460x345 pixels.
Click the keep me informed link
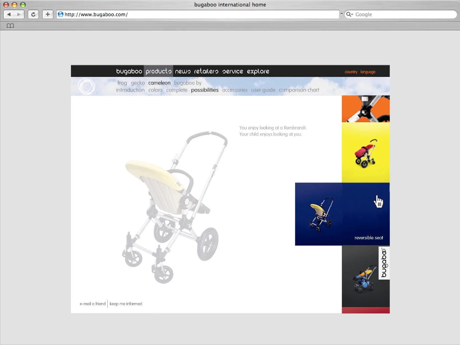pos(126,304)
